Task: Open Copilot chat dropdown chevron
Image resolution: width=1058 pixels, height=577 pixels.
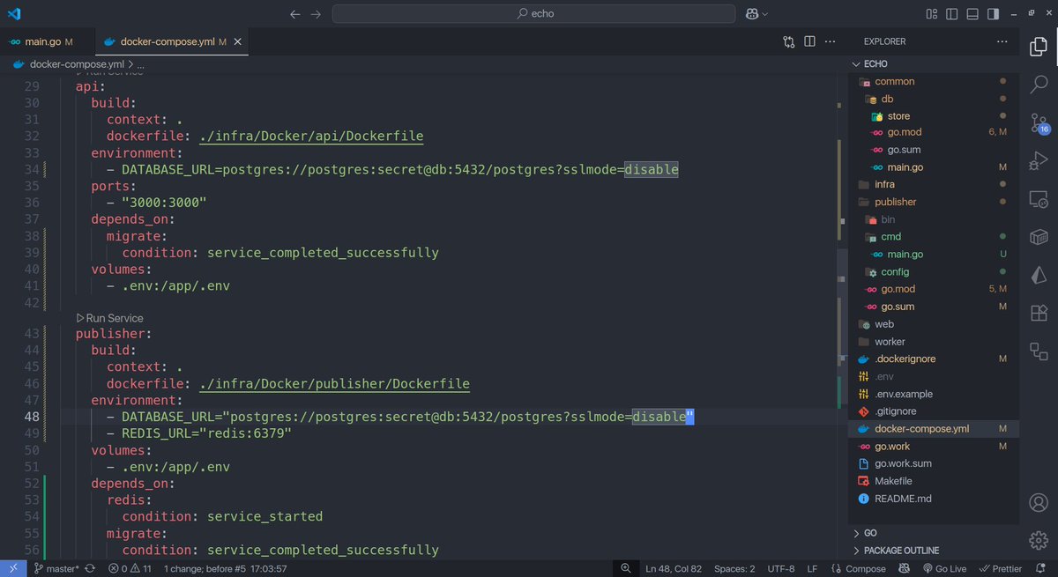Action: pyautogui.click(x=765, y=14)
